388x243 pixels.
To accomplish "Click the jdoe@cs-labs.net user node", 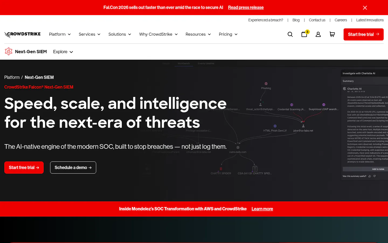I will [303, 128].
